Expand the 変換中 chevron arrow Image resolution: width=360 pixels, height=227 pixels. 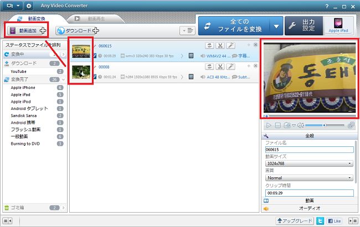[x=63, y=54]
